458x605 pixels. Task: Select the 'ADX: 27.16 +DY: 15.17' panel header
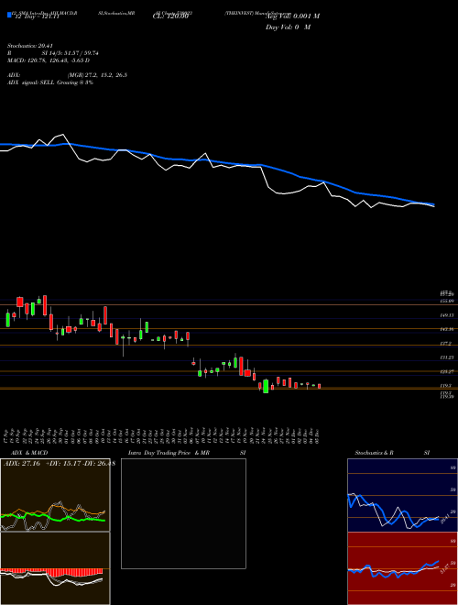(x=40, y=464)
